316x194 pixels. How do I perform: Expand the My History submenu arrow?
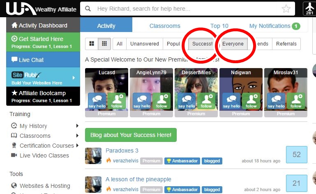point(77,126)
